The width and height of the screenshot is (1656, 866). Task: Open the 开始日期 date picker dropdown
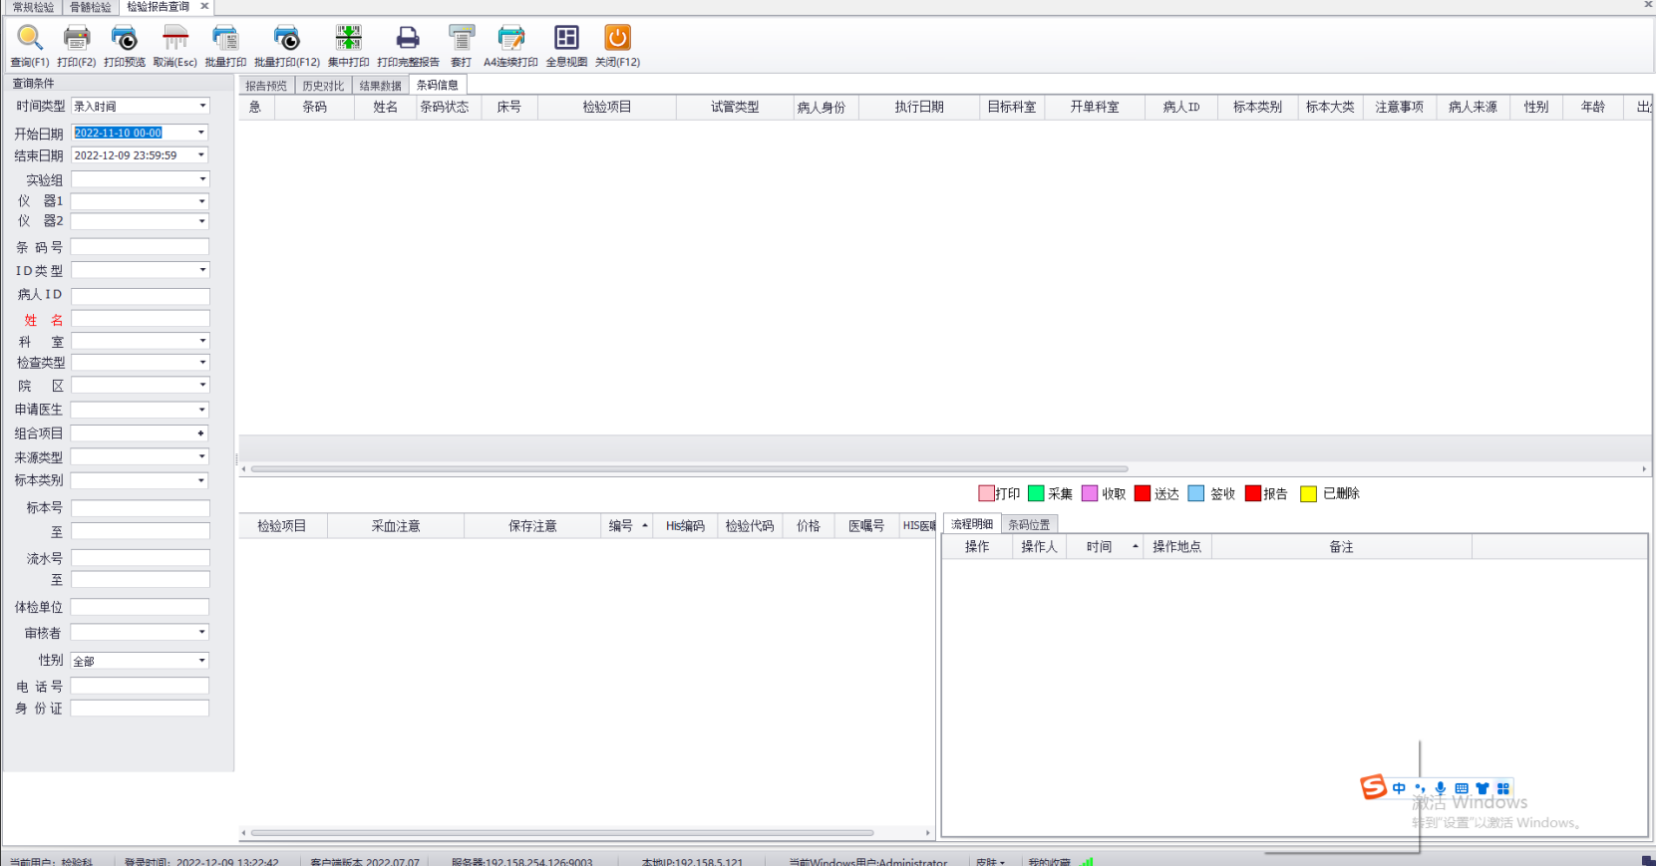tap(201, 133)
